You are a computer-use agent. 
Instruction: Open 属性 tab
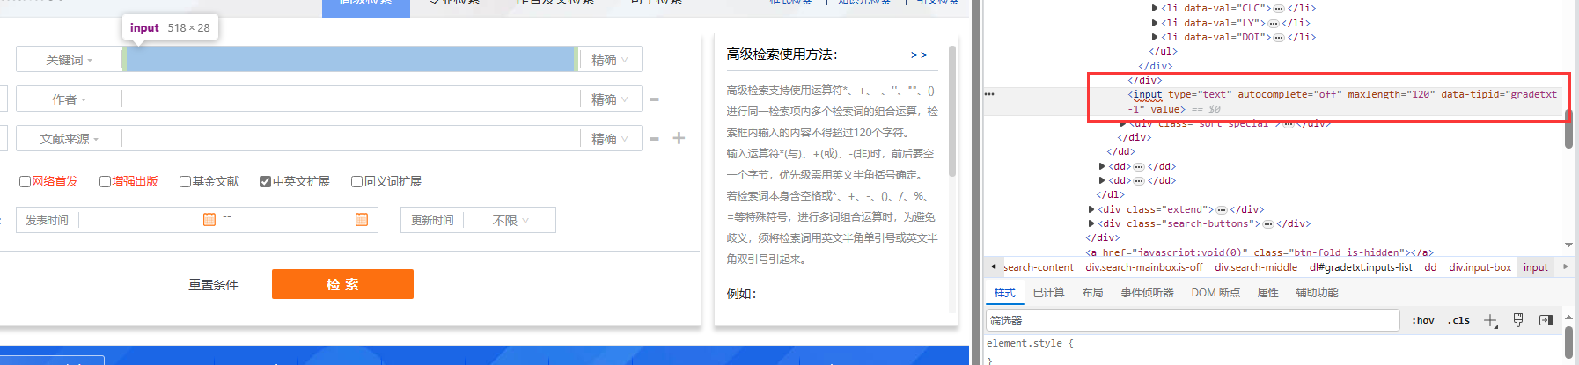click(1267, 293)
